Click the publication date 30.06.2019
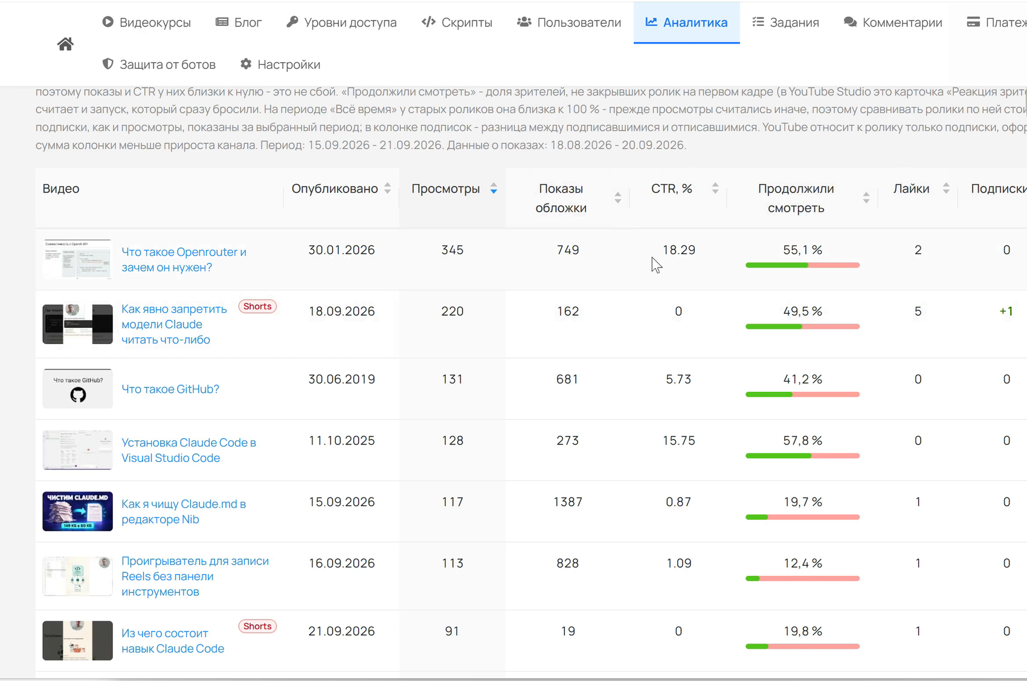1027x681 pixels. point(341,379)
